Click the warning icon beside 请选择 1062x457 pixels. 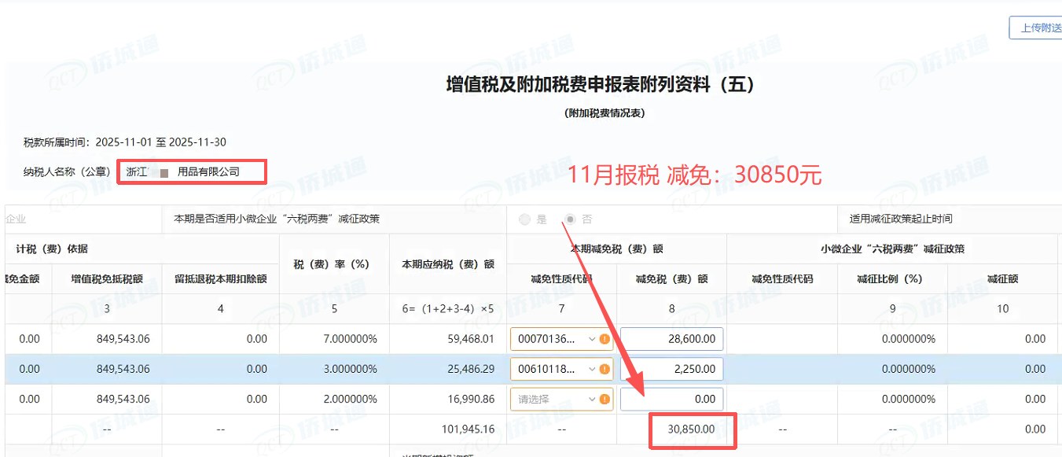(x=604, y=399)
